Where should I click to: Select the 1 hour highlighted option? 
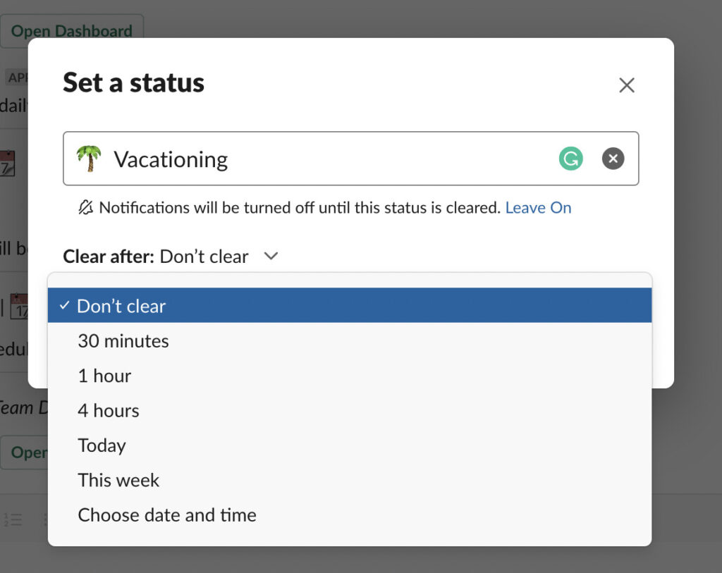(104, 375)
